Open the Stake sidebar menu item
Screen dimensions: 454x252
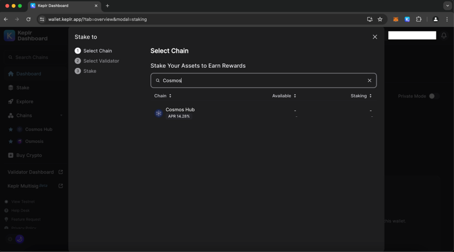click(23, 88)
